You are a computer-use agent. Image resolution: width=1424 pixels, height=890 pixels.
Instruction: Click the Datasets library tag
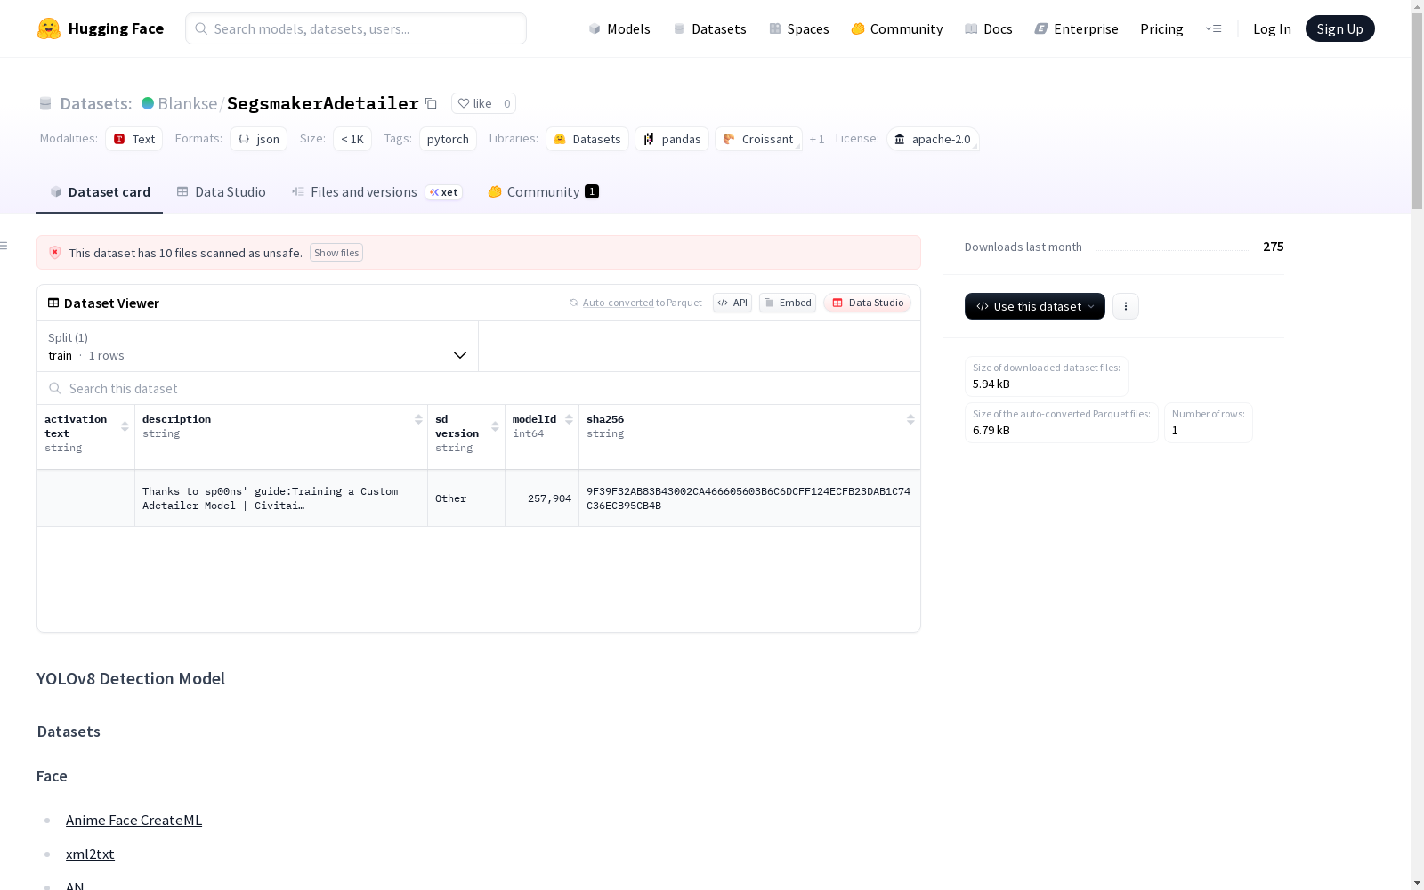coord(587,139)
